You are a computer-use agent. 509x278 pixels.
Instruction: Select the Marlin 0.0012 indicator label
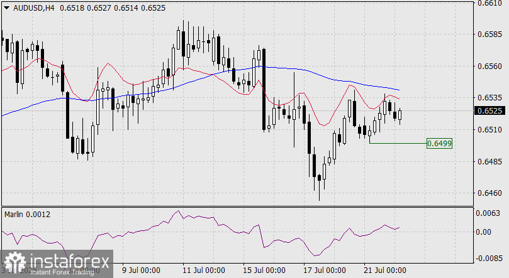tap(27, 214)
